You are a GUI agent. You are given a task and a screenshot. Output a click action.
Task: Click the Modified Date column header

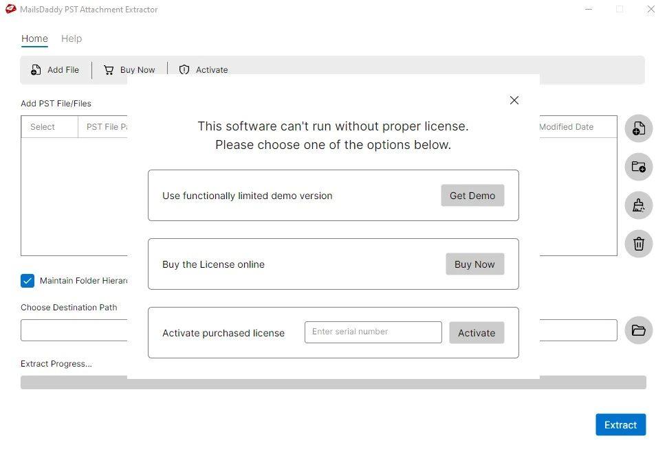tap(566, 126)
